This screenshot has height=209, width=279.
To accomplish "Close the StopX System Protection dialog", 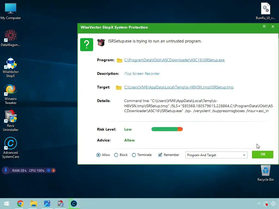I will (x=273, y=27).
